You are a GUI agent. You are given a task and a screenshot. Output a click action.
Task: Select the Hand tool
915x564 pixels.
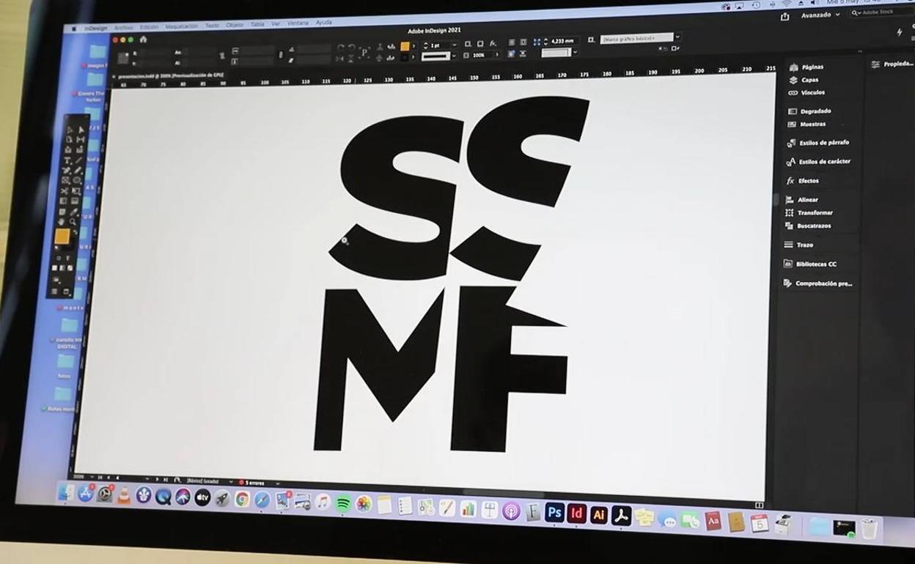click(62, 221)
